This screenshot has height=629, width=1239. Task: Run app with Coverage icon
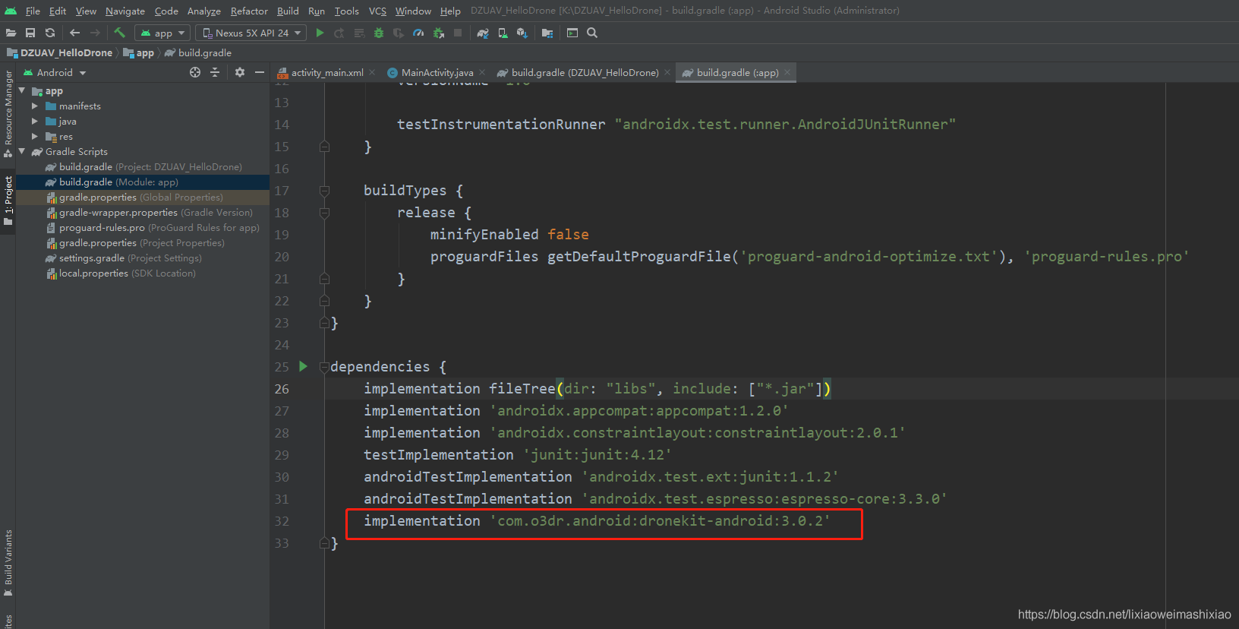tap(398, 33)
